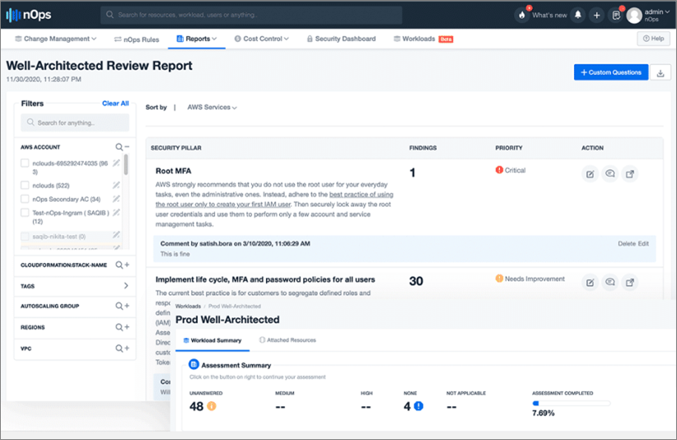Edit the nclouds-695292474035 account name
Viewport: 677px width, 440px height.
tap(116, 163)
